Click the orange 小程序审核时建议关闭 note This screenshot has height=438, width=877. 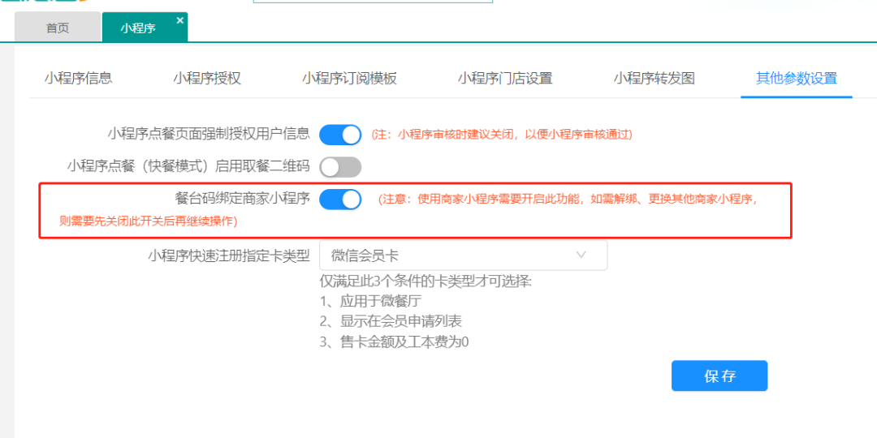tap(501, 135)
